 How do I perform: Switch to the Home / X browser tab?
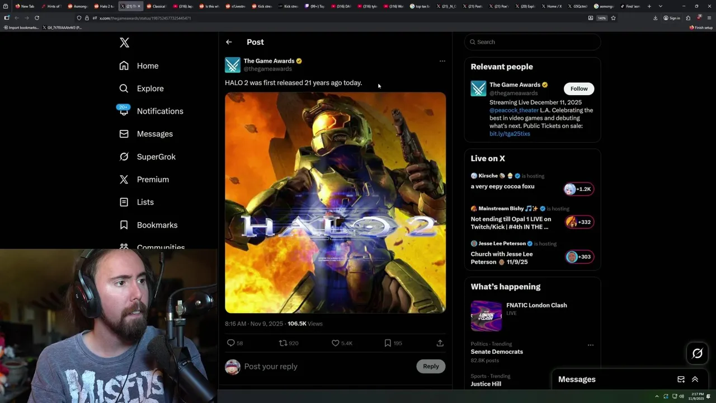click(x=551, y=6)
